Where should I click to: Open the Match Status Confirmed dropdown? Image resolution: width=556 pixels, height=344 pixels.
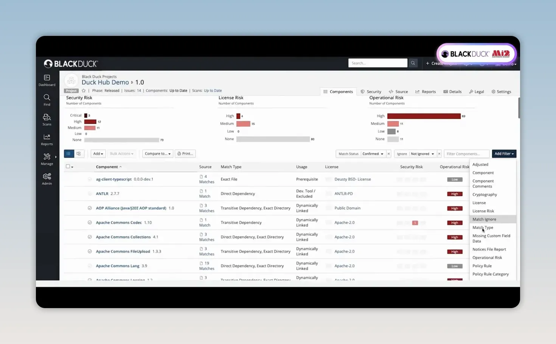(x=373, y=154)
